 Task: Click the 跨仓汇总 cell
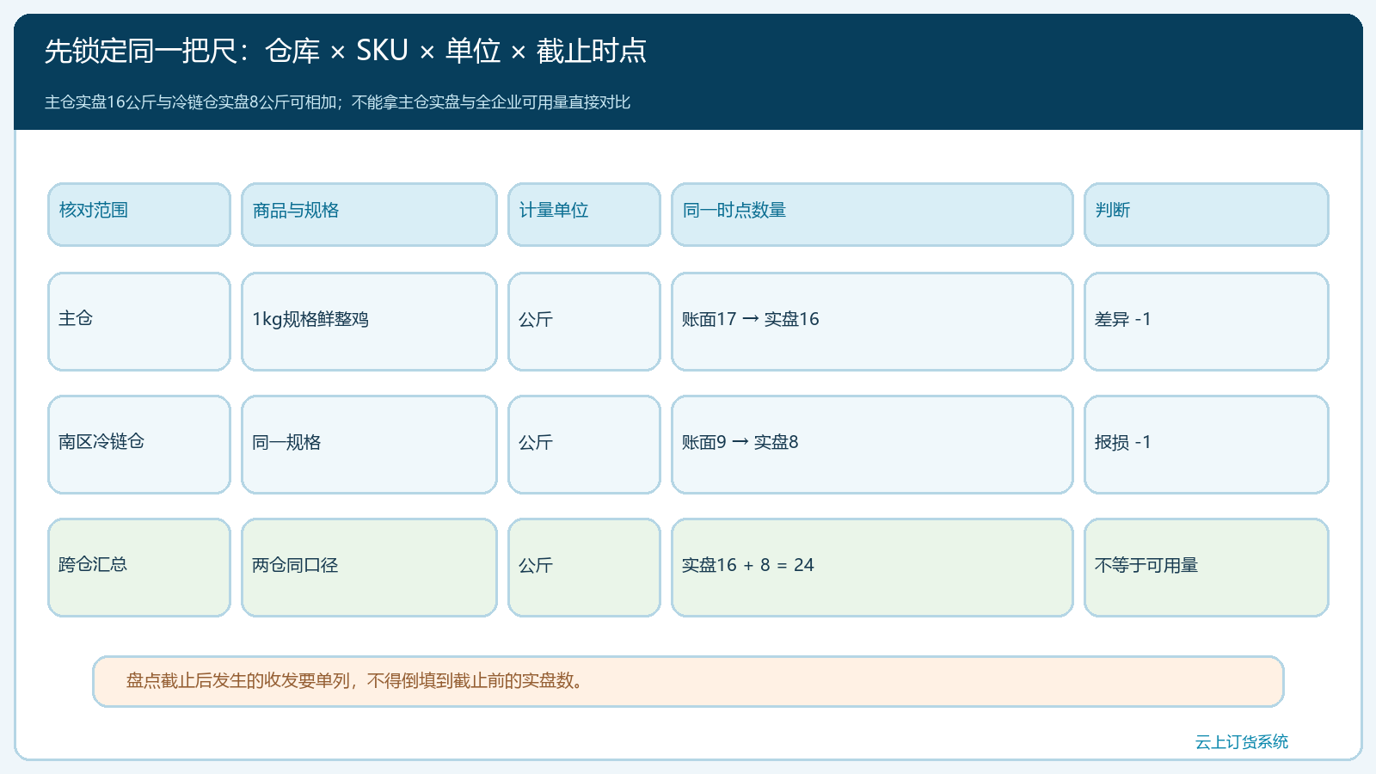tap(139, 568)
